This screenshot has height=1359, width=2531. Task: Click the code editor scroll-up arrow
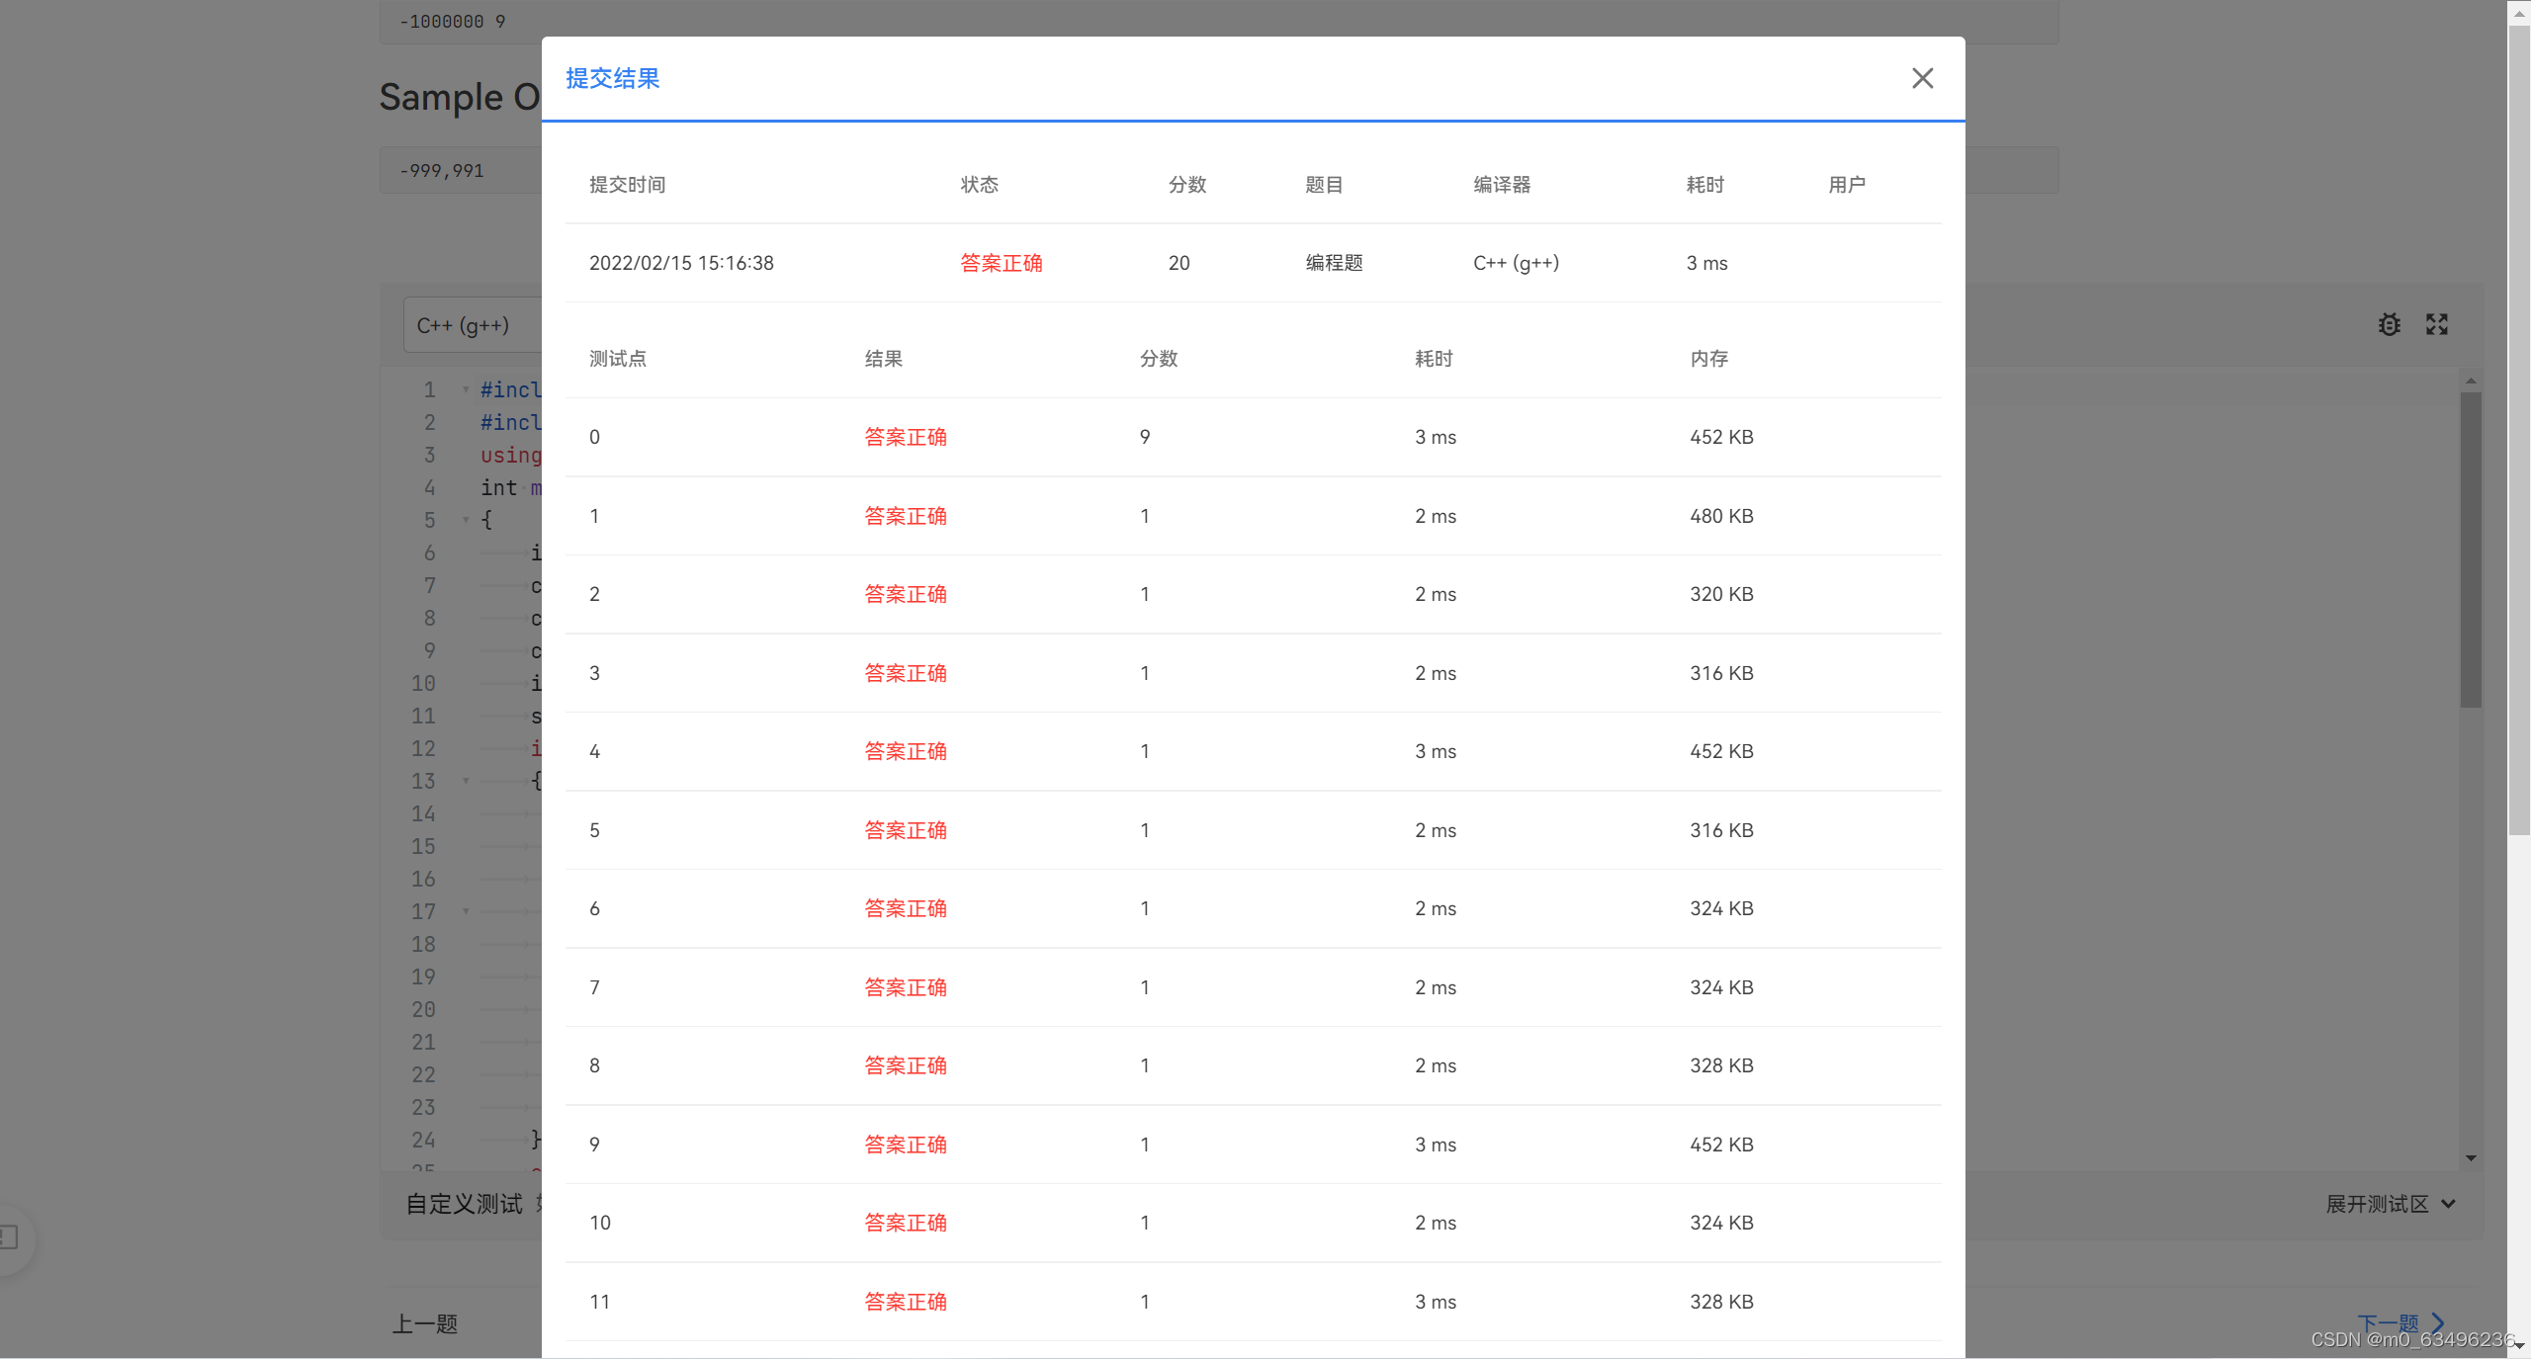(x=2471, y=381)
